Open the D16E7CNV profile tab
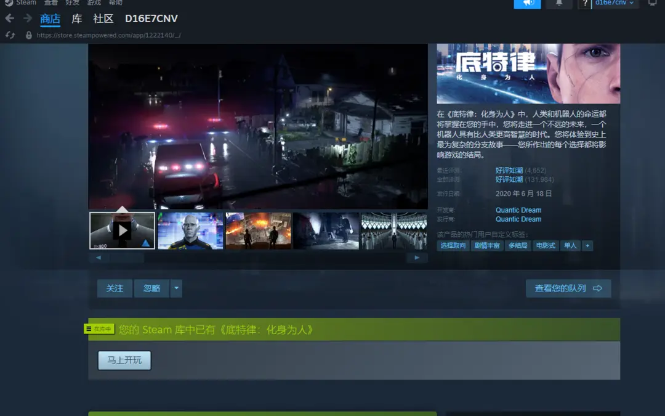The height and width of the screenshot is (416, 665). point(151,18)
